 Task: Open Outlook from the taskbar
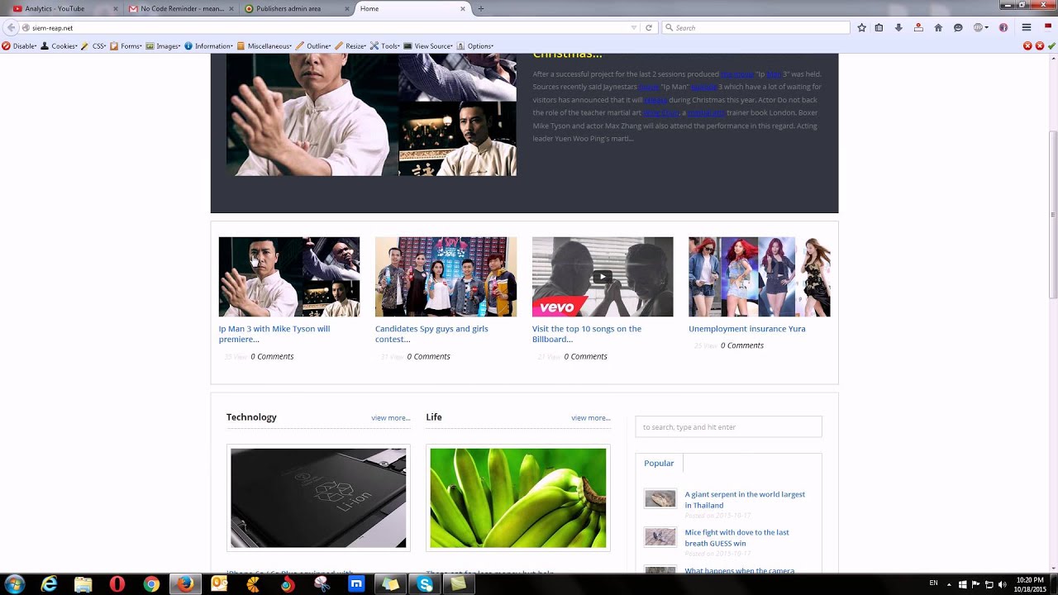point(219,584)
